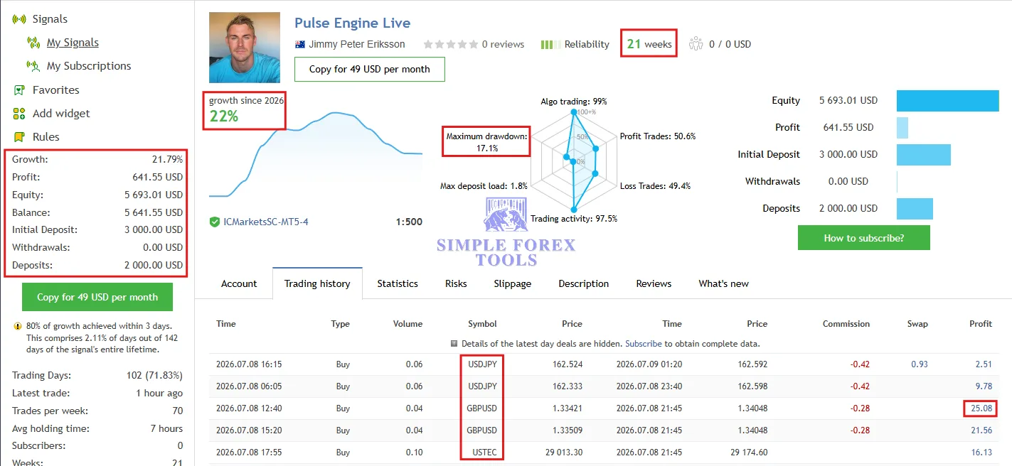Viewport: 1012px width, 466px height.
Task: Switch to the Account tab
Action: (239, 283)
